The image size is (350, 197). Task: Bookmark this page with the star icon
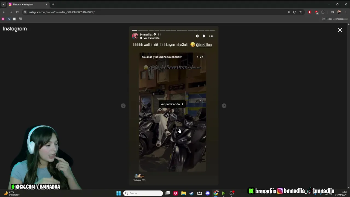(x=301, y=12)
